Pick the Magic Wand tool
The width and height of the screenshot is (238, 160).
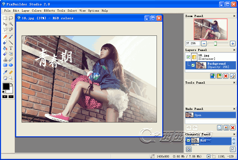(11, 24)
